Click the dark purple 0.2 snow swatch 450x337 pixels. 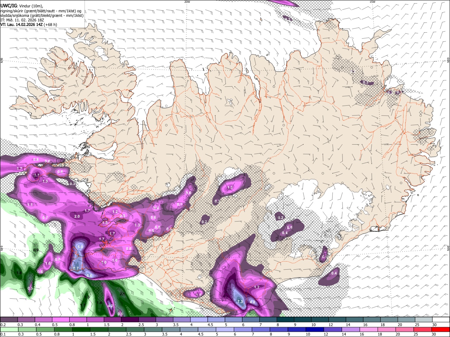point(9,320)
